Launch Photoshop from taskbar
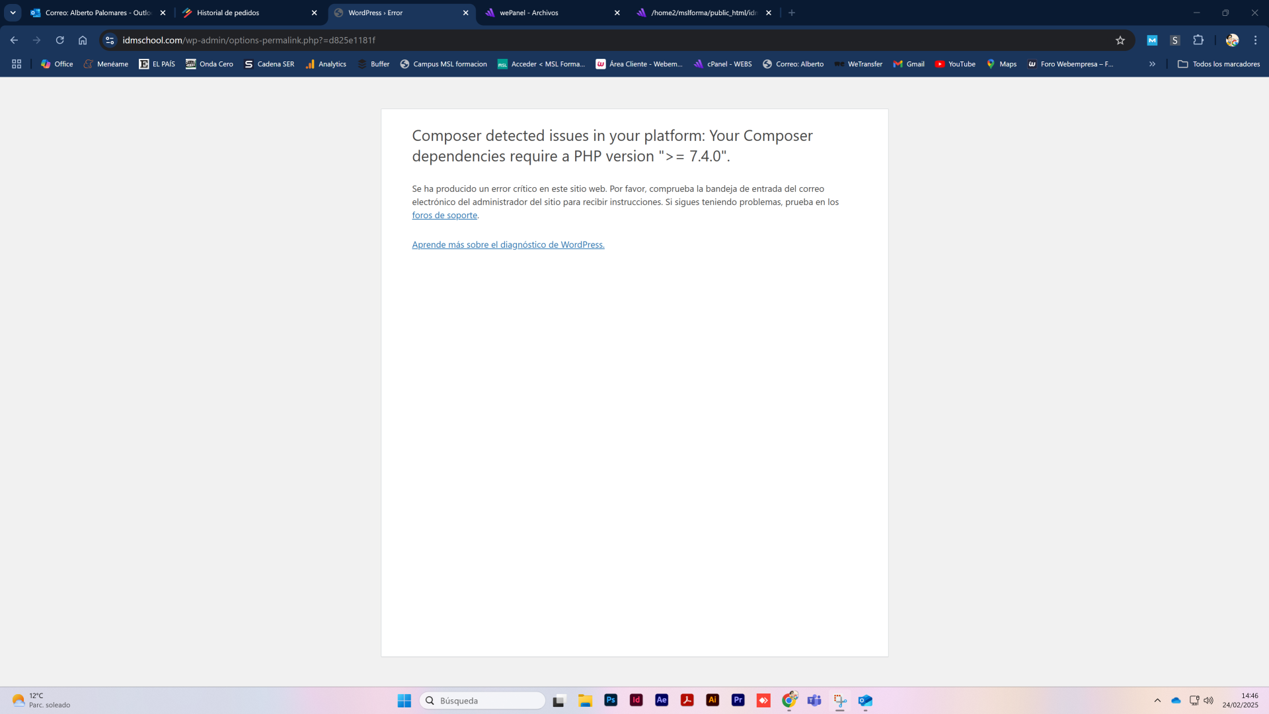The image size is (1269, 714). [611, 700]
